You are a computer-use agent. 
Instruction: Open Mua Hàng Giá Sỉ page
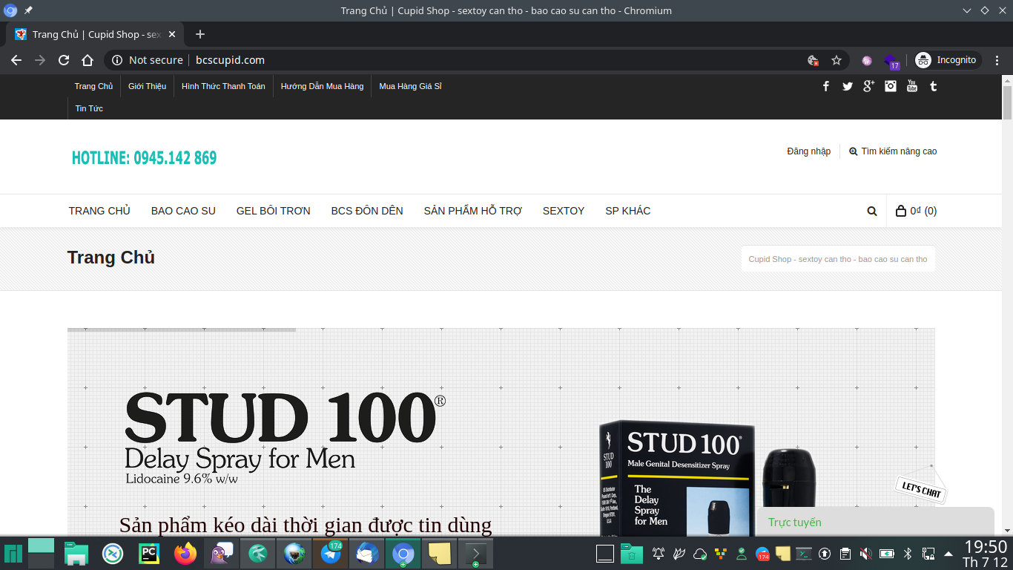coord(410,86)
